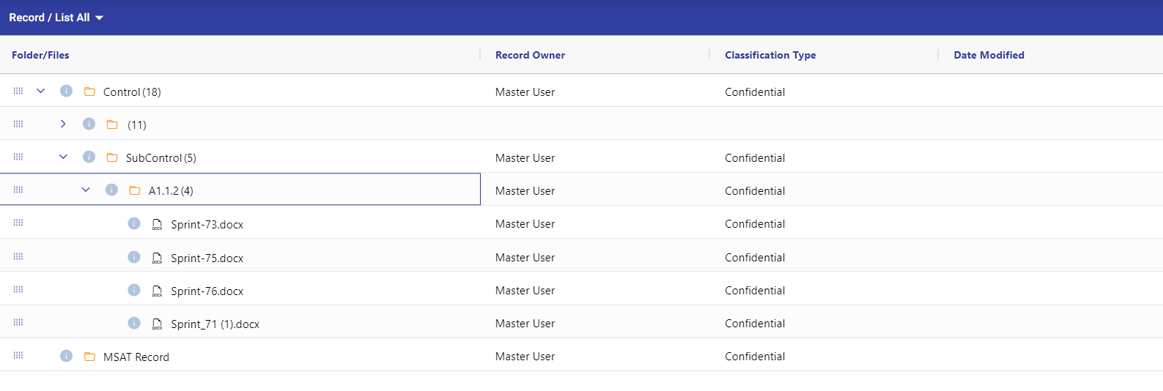The width and height of the screenshot is (1163, 391).
Task: Sort by Record Owner column header
Action: coord(530,55)
